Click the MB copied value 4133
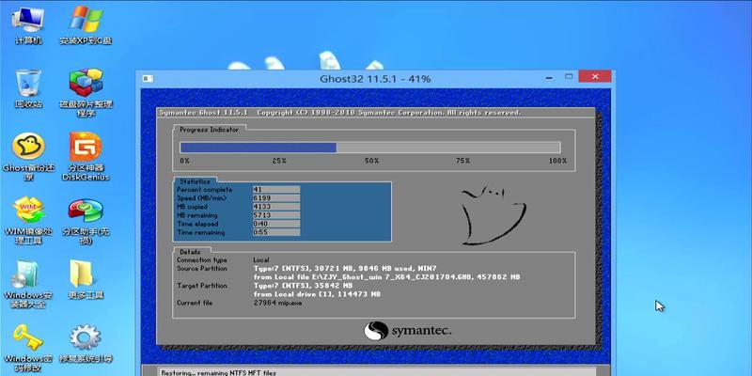Image resolution: width=752 pixels, height=376 pixels. click(276, 207)
